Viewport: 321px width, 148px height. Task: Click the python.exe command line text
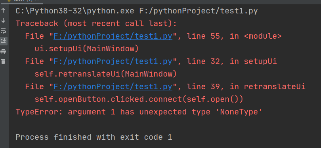coord(137,11)
